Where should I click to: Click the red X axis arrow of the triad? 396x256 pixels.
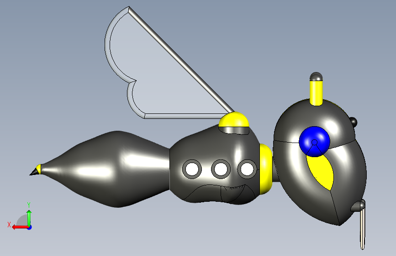(20, 227)
